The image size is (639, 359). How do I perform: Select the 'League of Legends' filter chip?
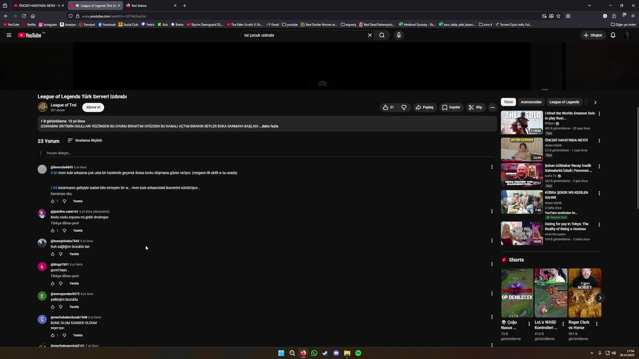click(564, 102)
